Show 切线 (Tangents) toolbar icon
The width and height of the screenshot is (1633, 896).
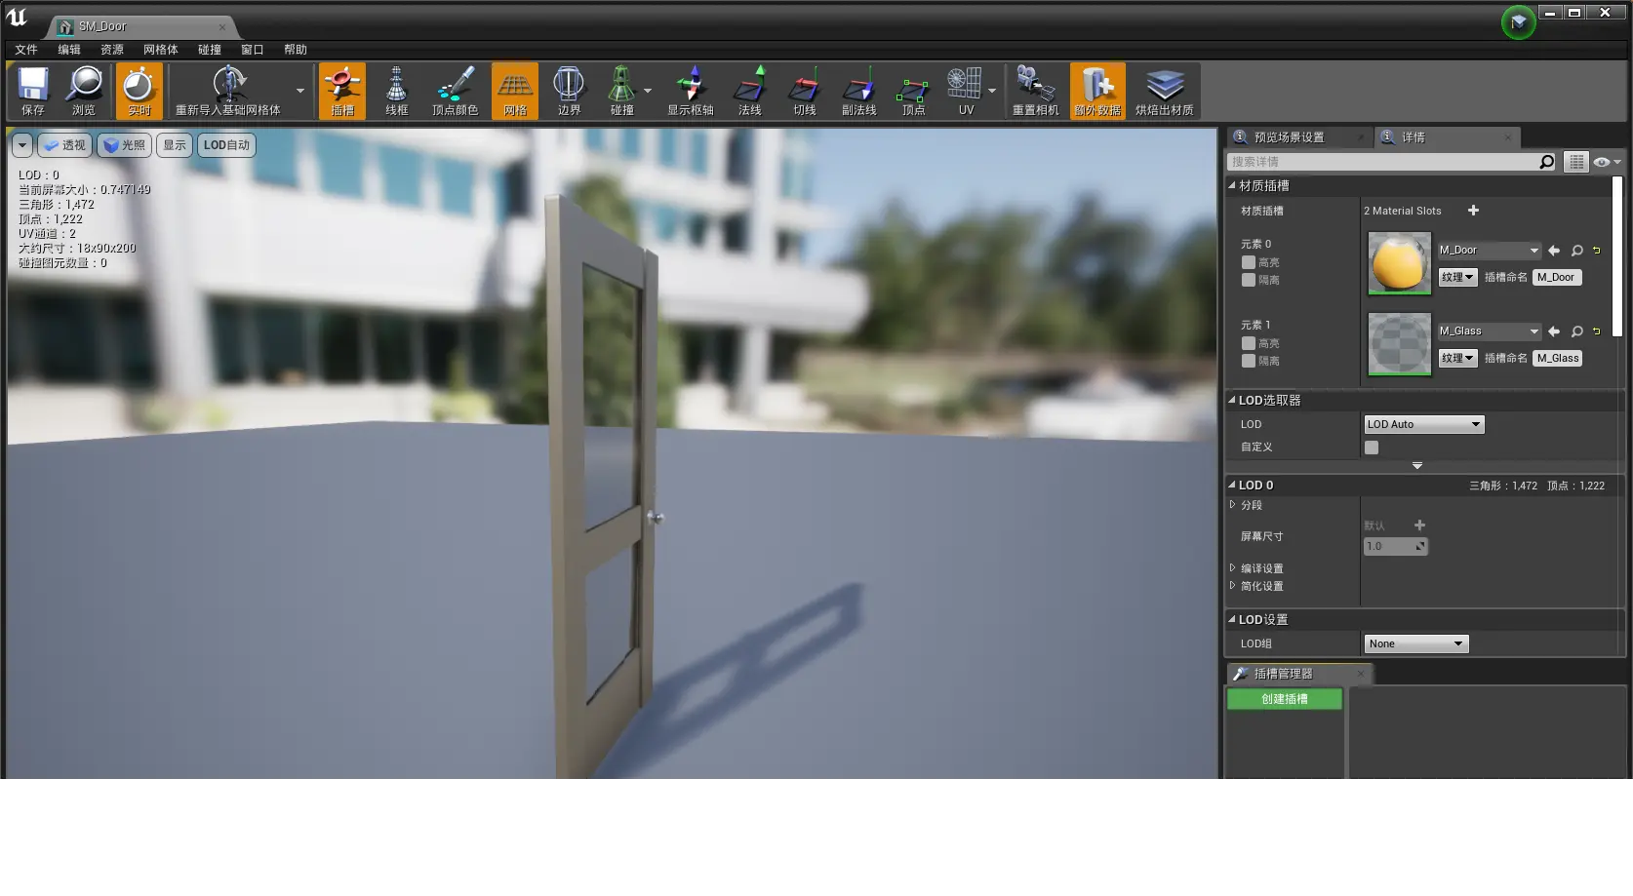coord(805,92)
